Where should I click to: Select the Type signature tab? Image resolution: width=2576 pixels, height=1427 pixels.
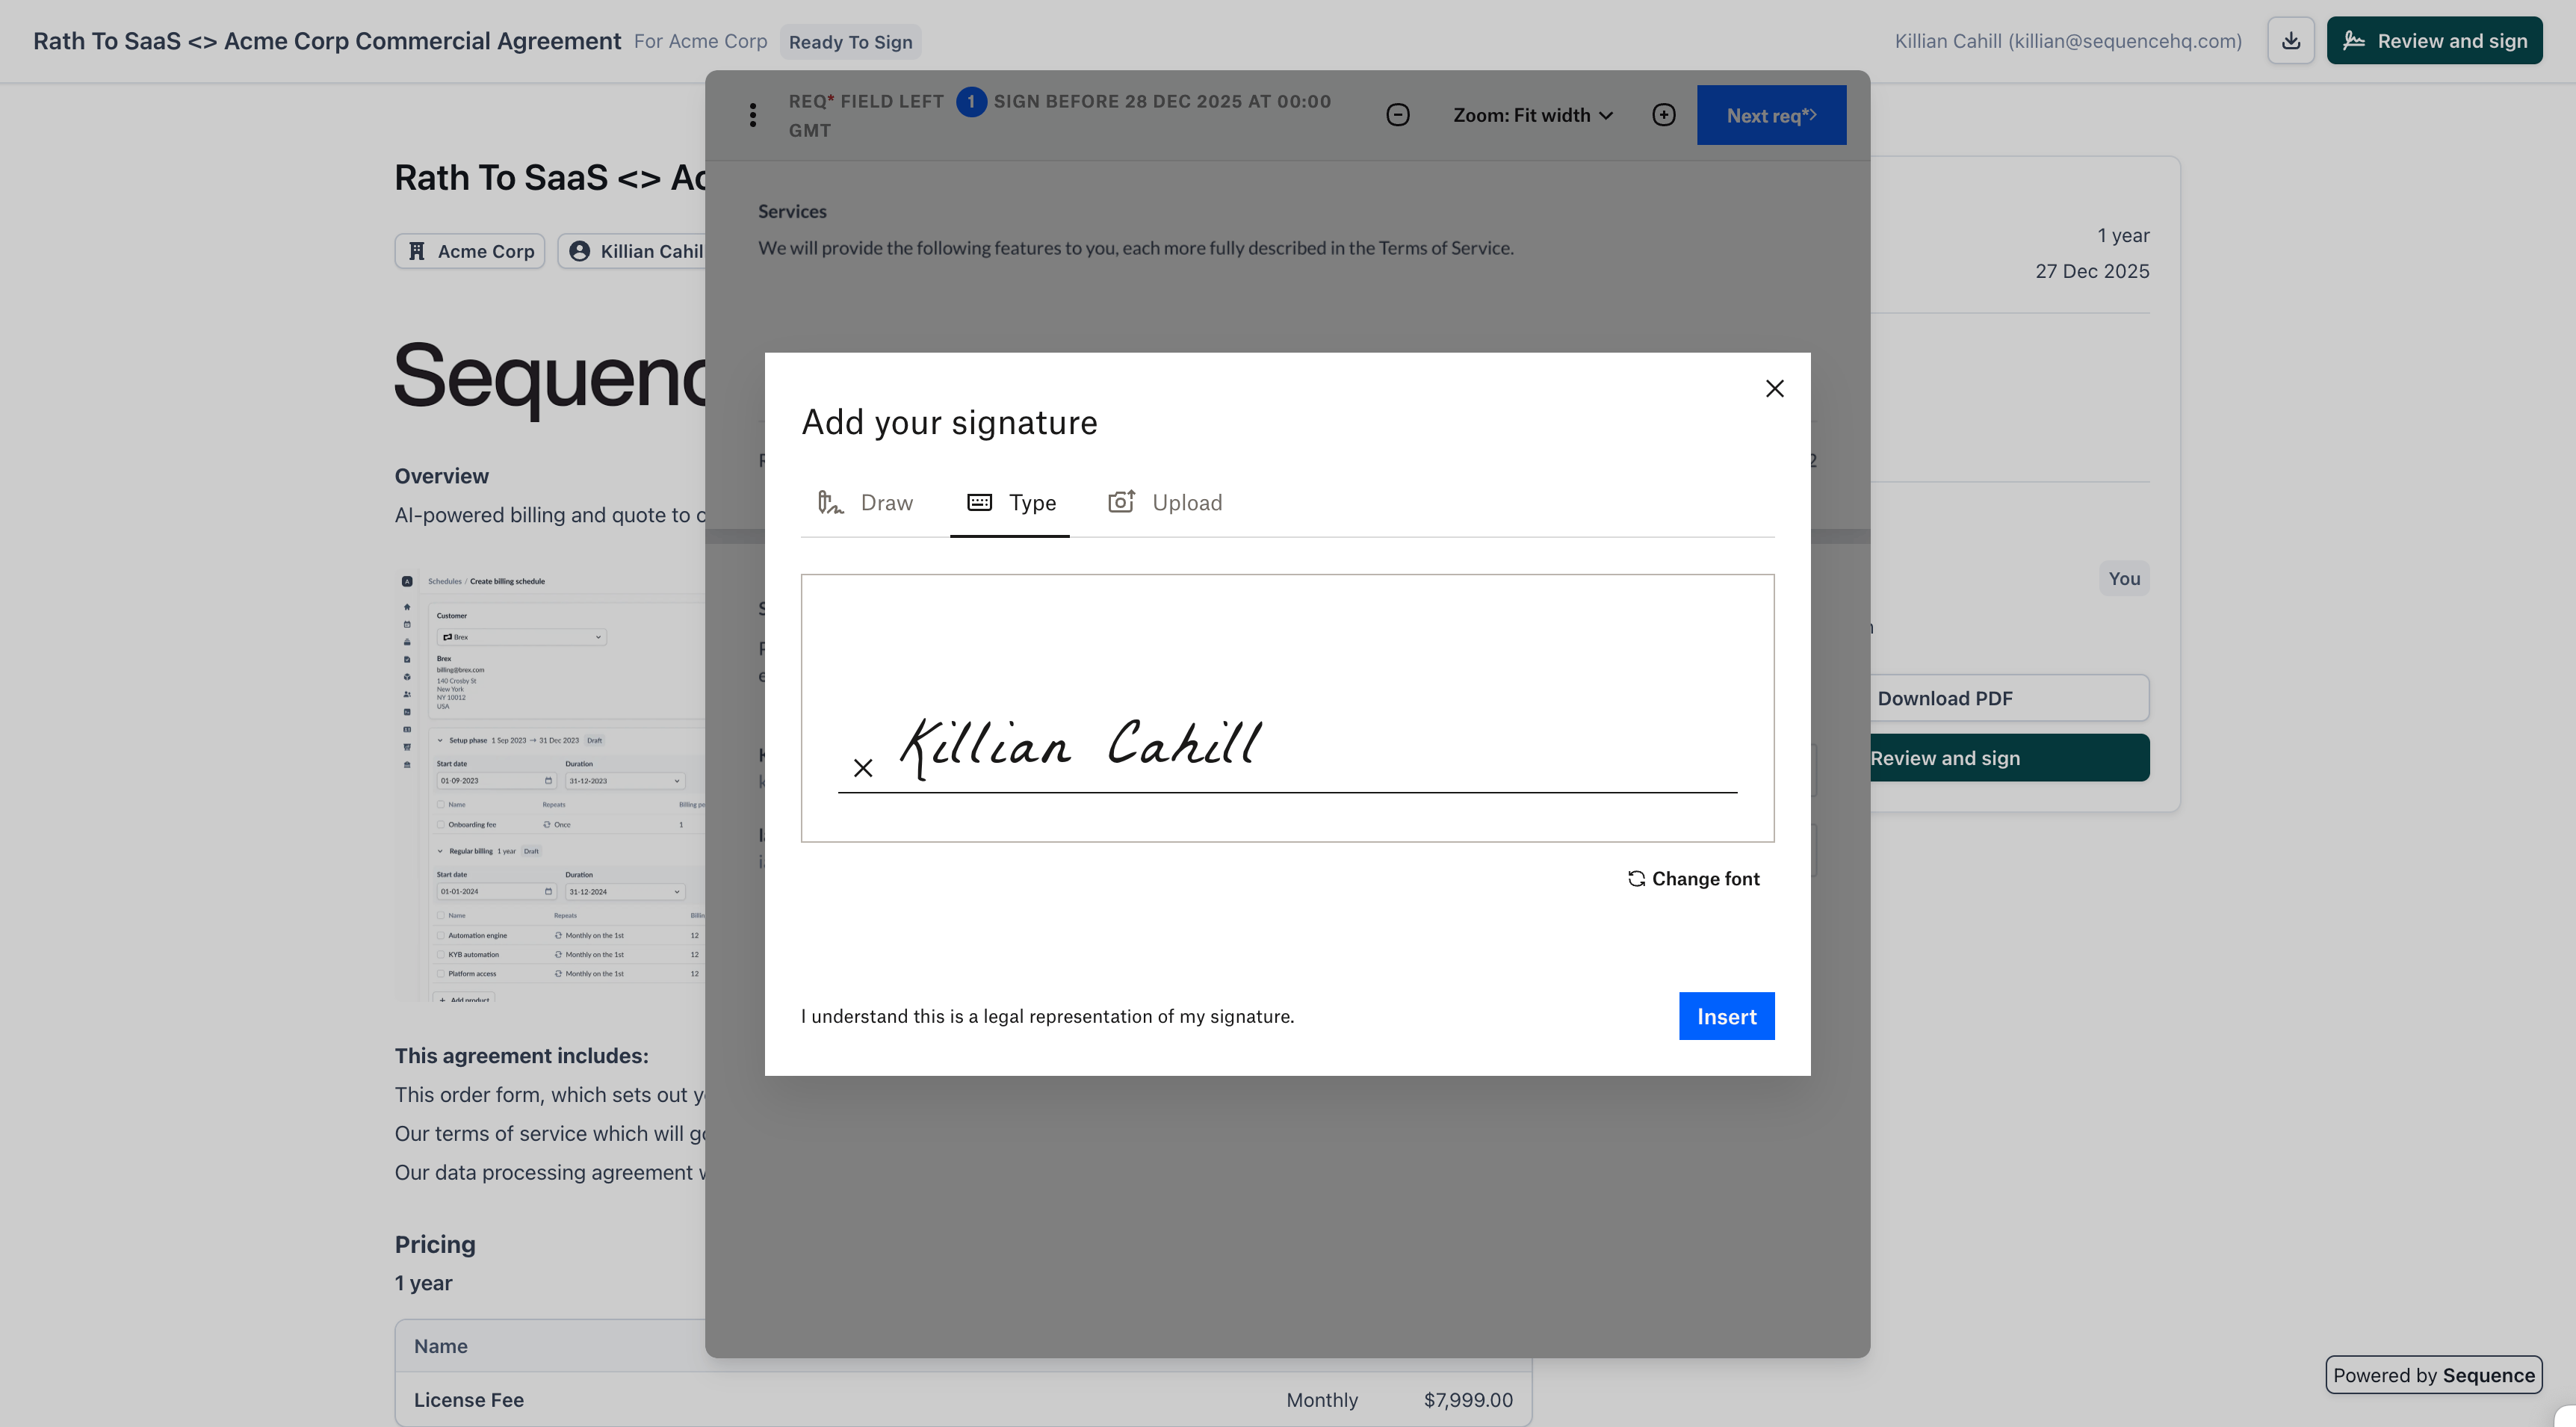tap(1010, 502)
